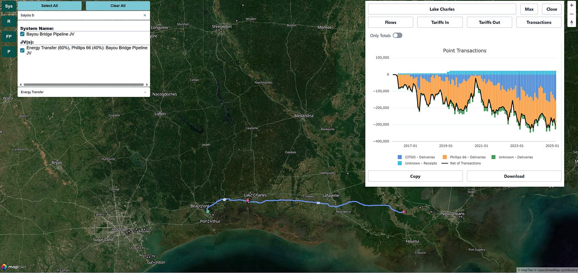
Task: Click the 2021-01 axis label on chart
Action: [x=481, y=146]
